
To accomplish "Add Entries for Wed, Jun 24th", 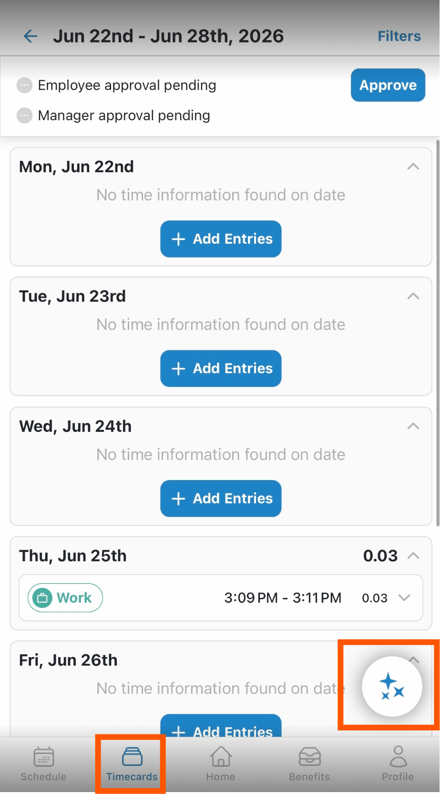I will tap(221, 499).
